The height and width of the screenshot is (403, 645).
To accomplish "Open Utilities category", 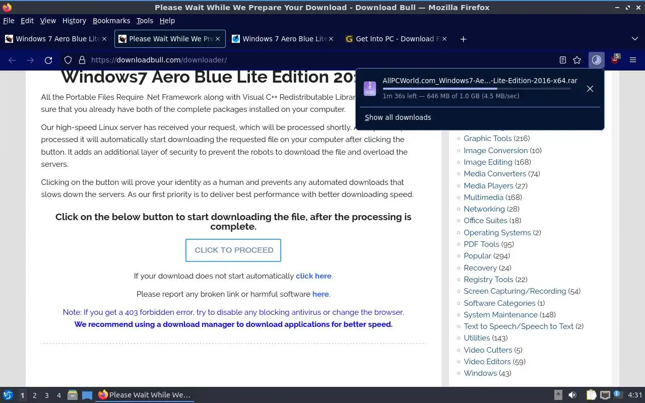I will 477,338.
